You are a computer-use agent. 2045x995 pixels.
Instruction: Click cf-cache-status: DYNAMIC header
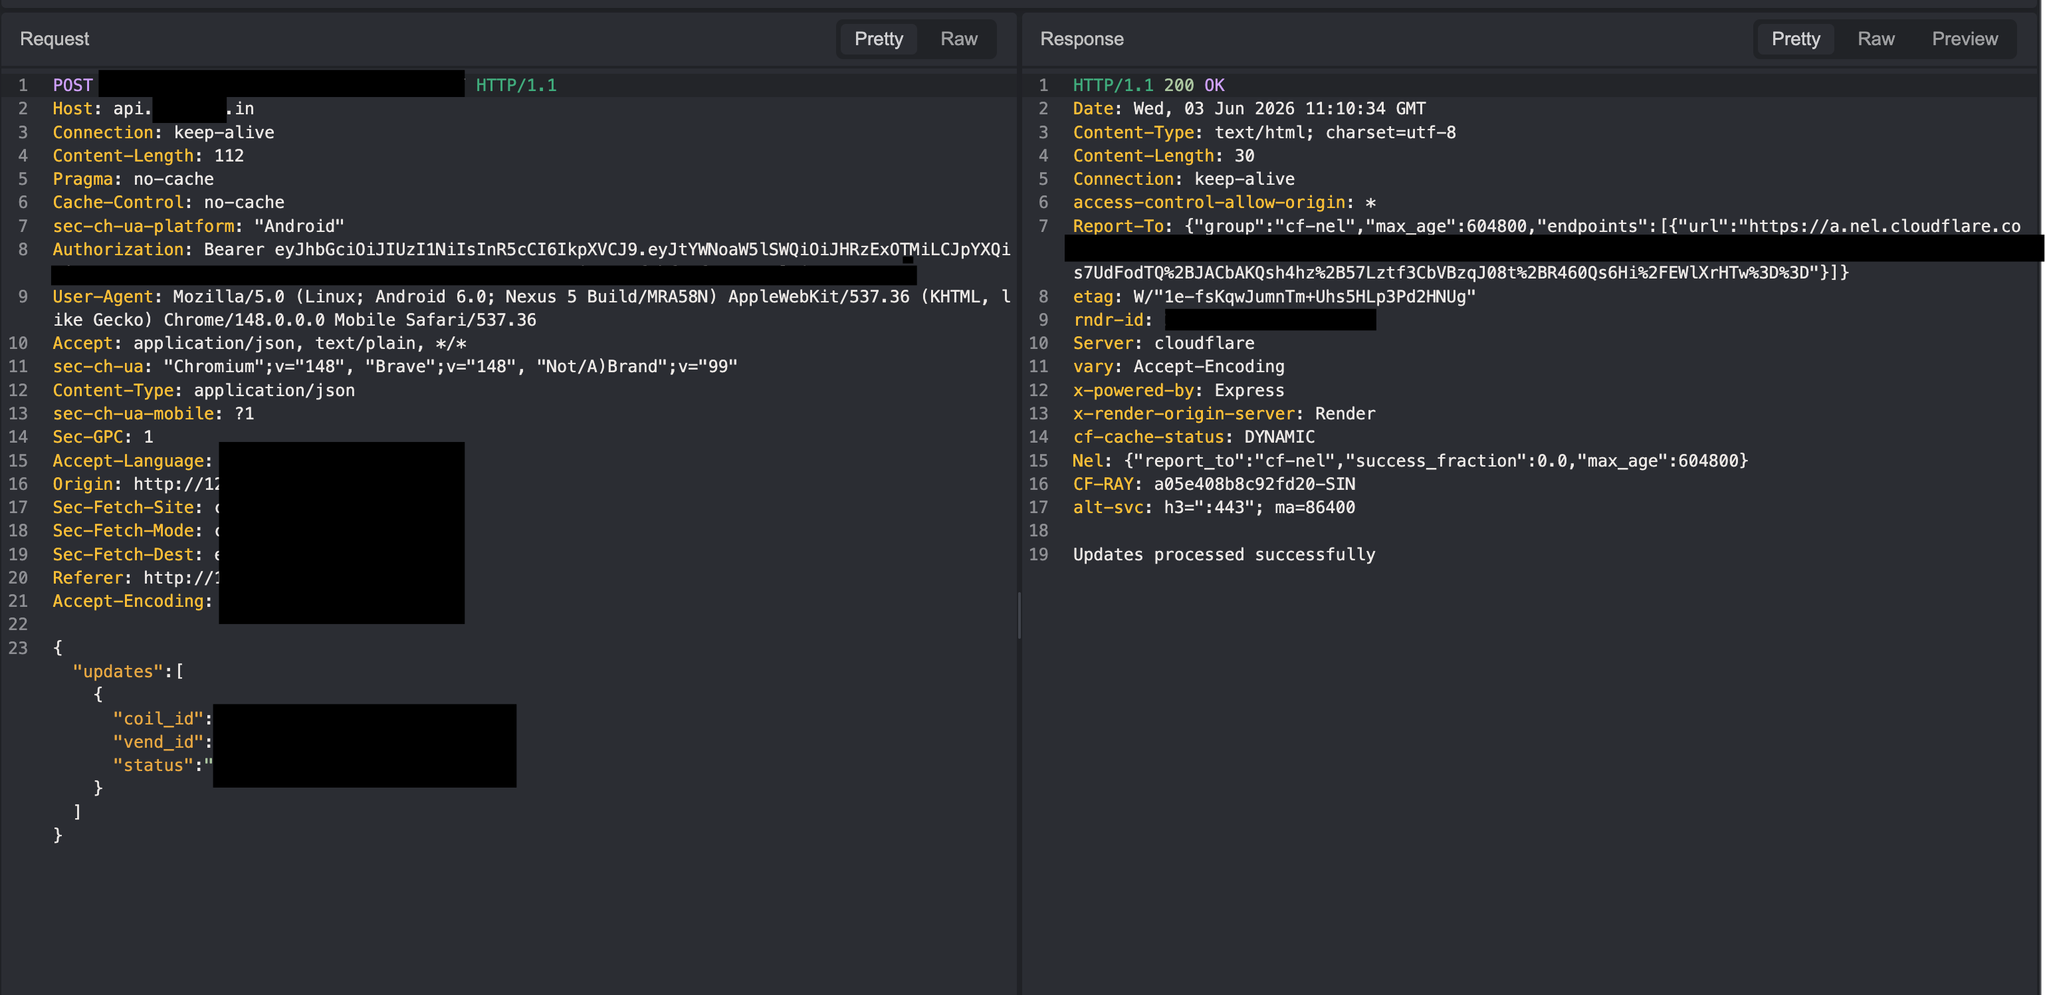(1193, 437)
